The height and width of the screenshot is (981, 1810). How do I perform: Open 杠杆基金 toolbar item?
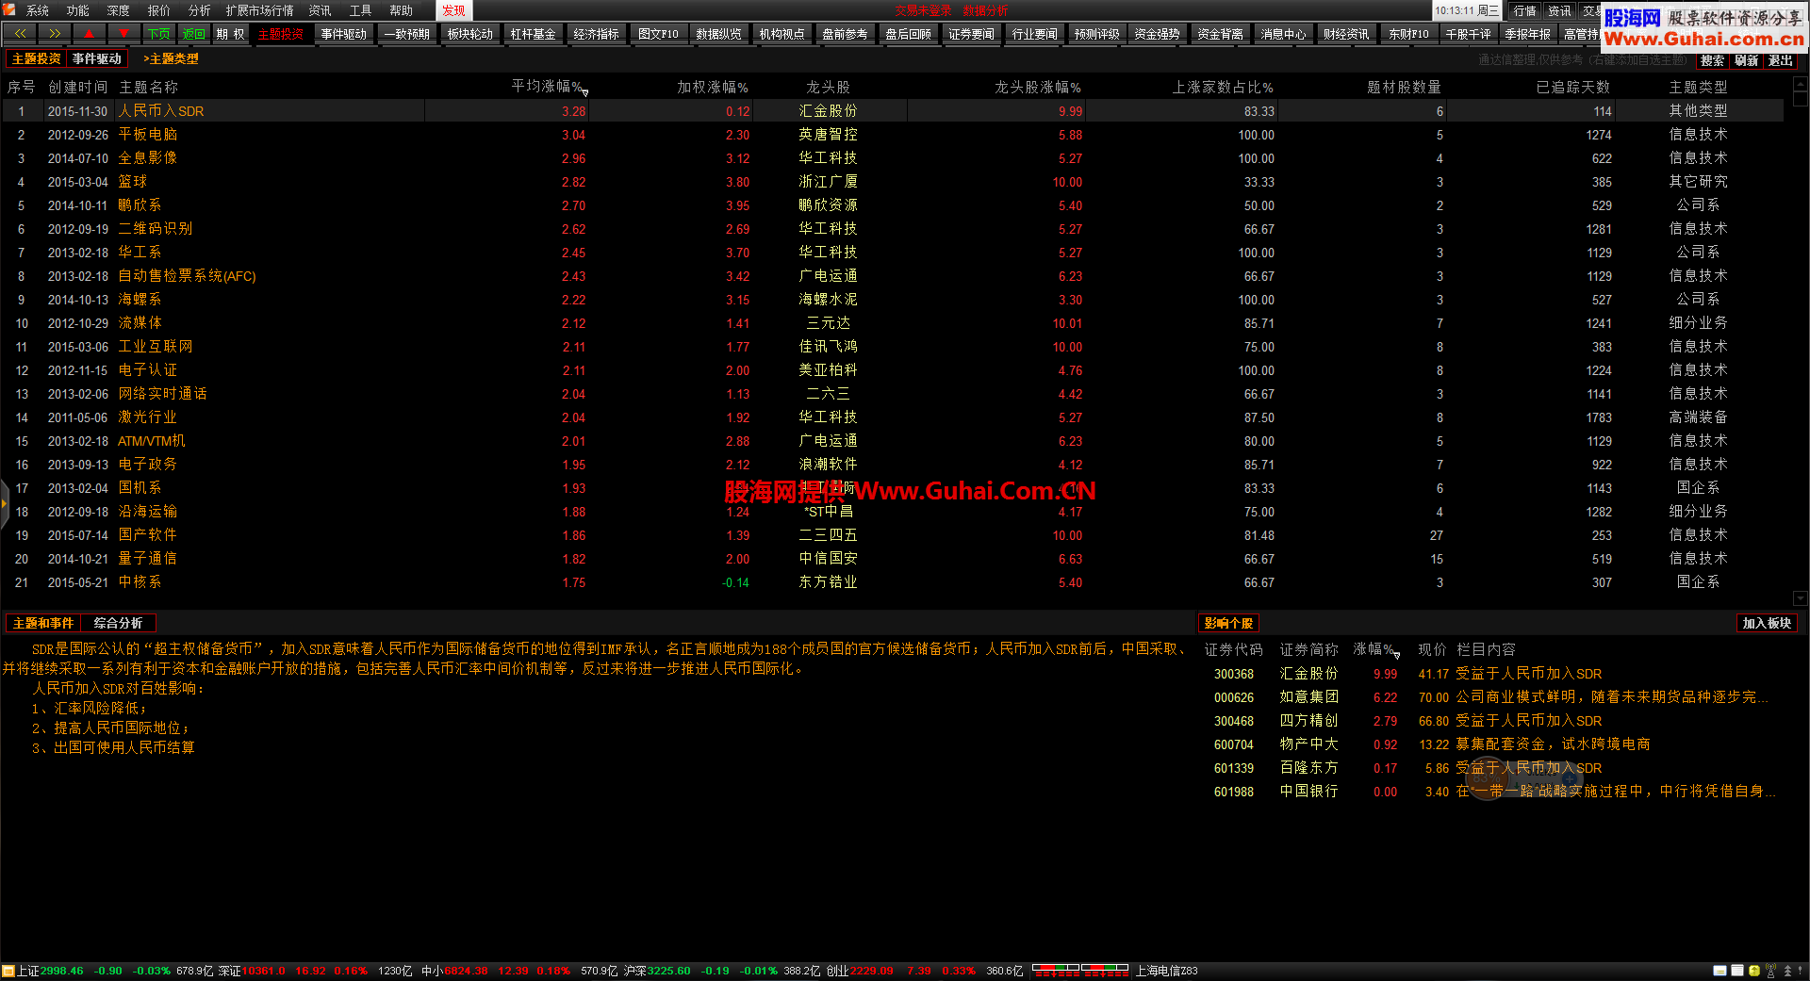(x=533, y=34)
